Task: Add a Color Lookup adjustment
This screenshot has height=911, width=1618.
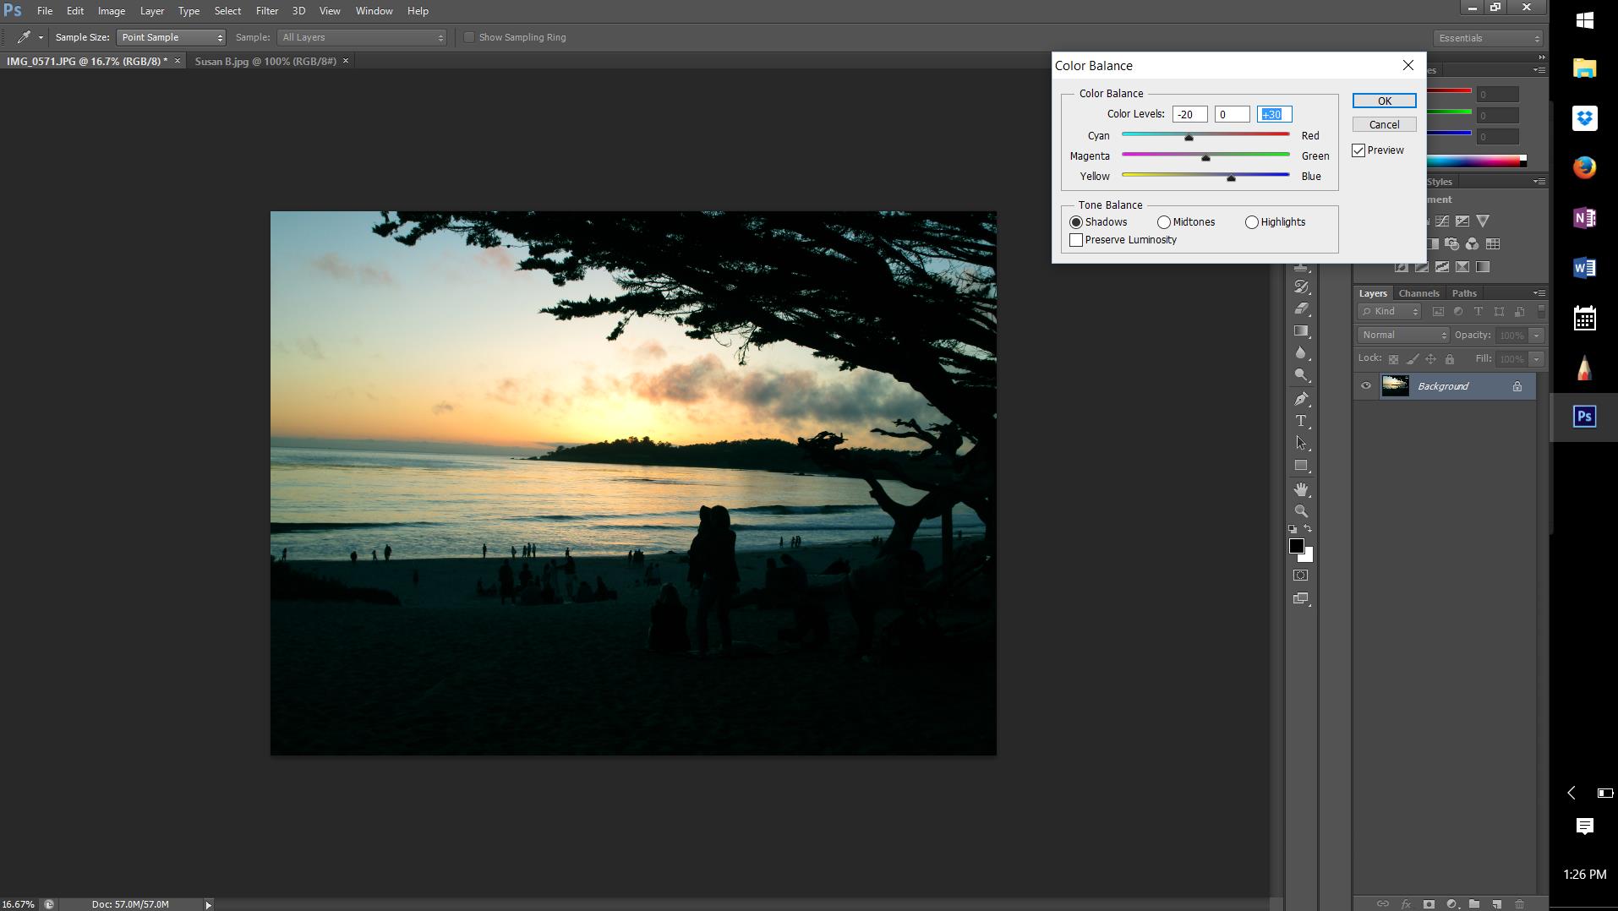Action: coord(1493,244)
